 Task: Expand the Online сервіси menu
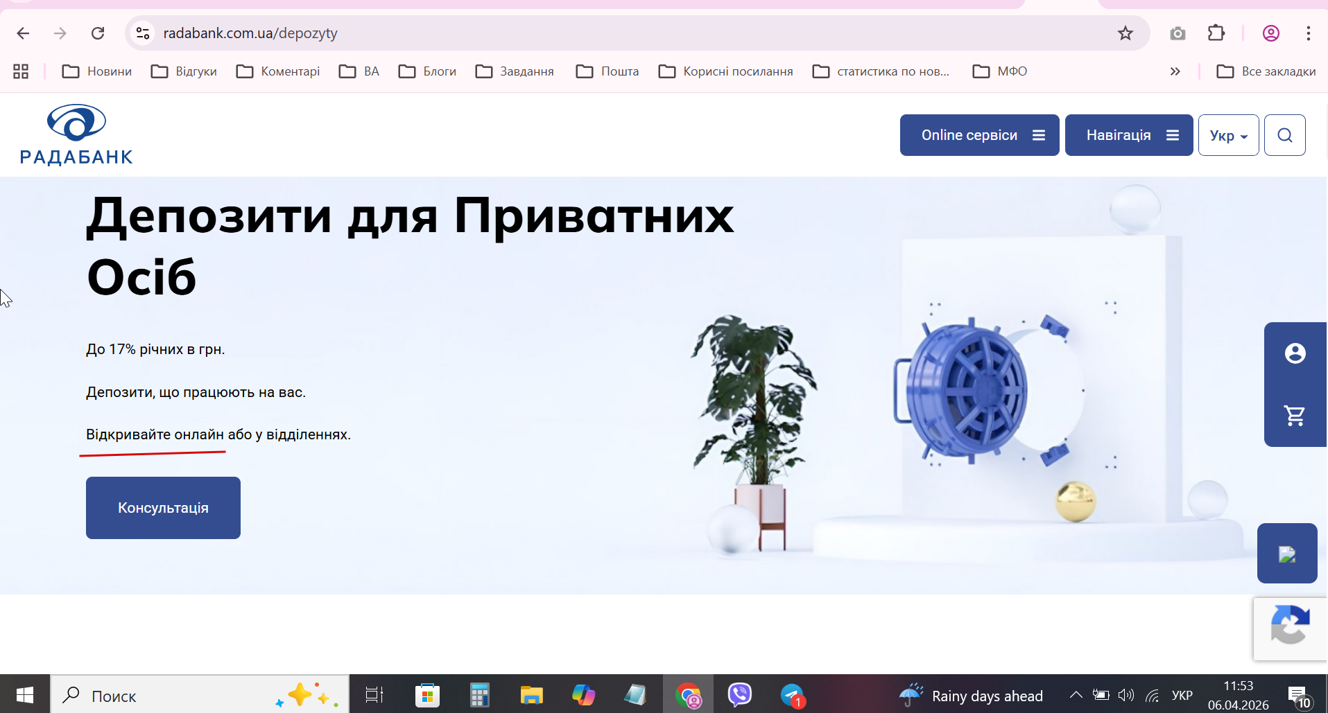point(979,135)
